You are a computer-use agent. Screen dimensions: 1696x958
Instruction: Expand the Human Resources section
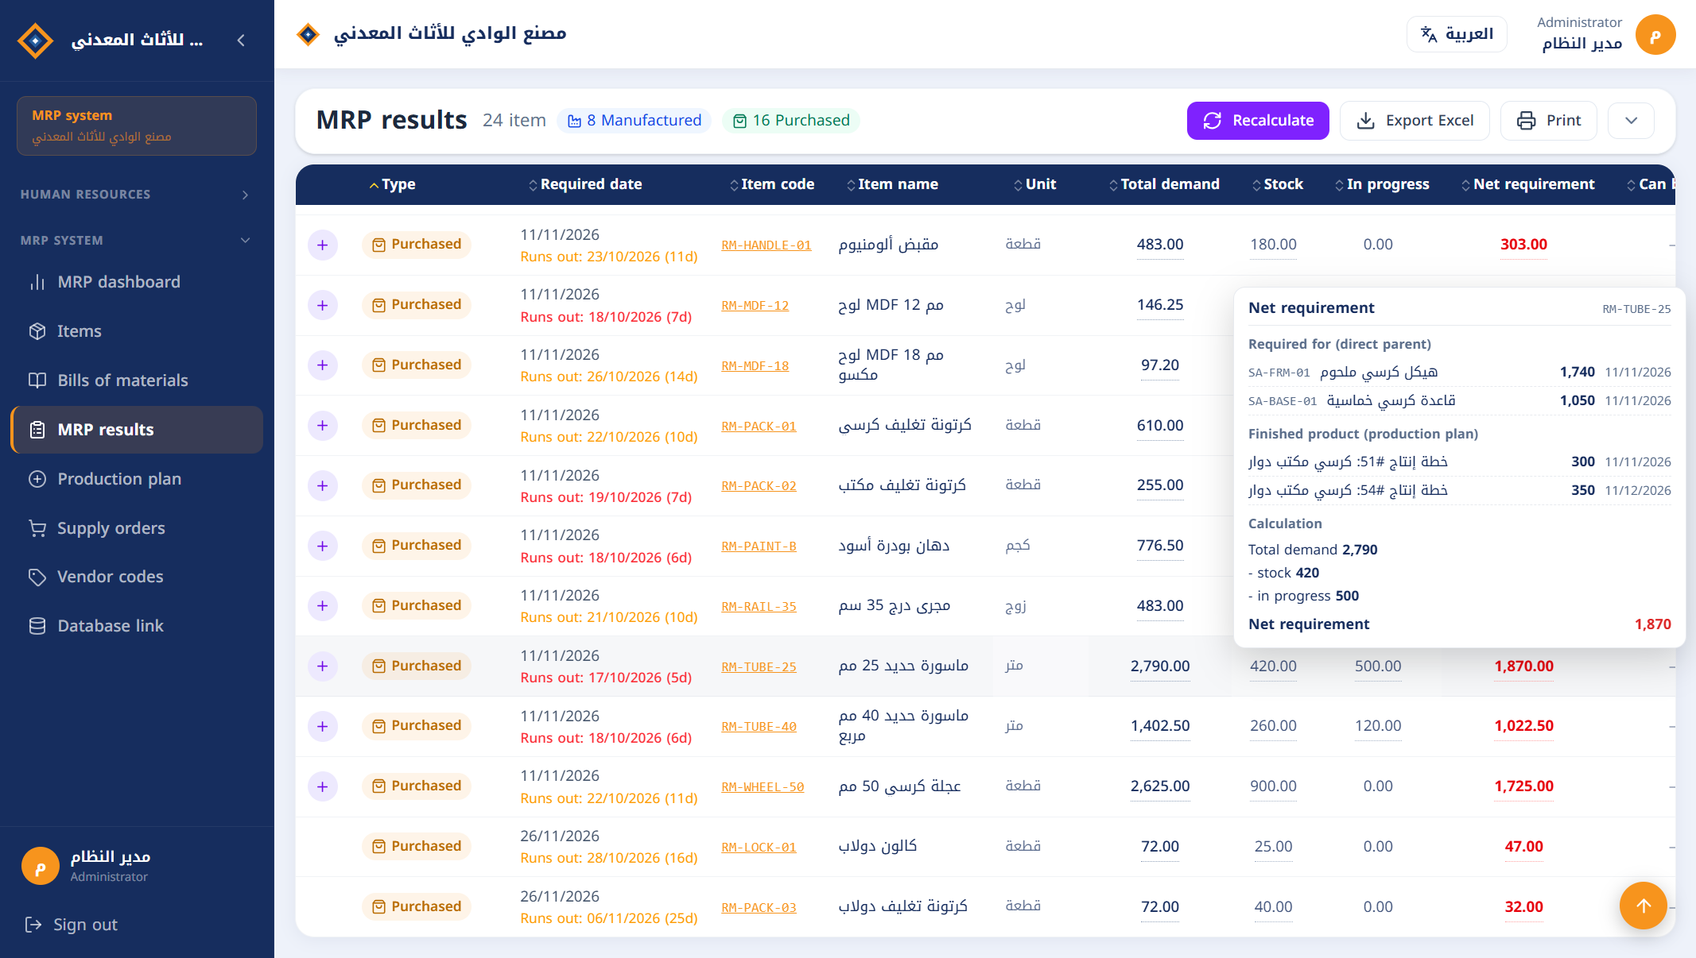tap(135, 195)
